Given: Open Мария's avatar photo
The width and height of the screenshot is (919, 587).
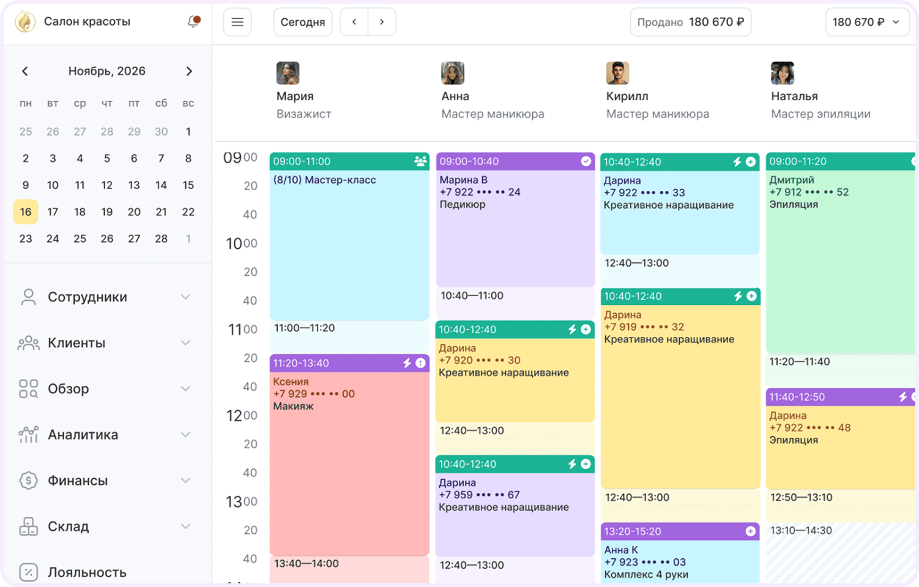Looking at the screenshot, I should tap(288, 73).
